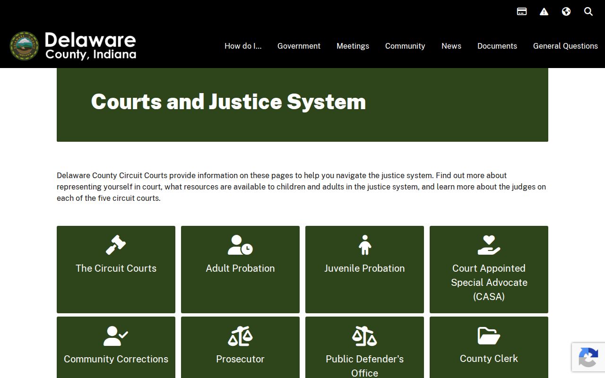This screenshot has height=378, width=605.
Task: Open the alerts warning triangle icon
Action: (544, 11)
